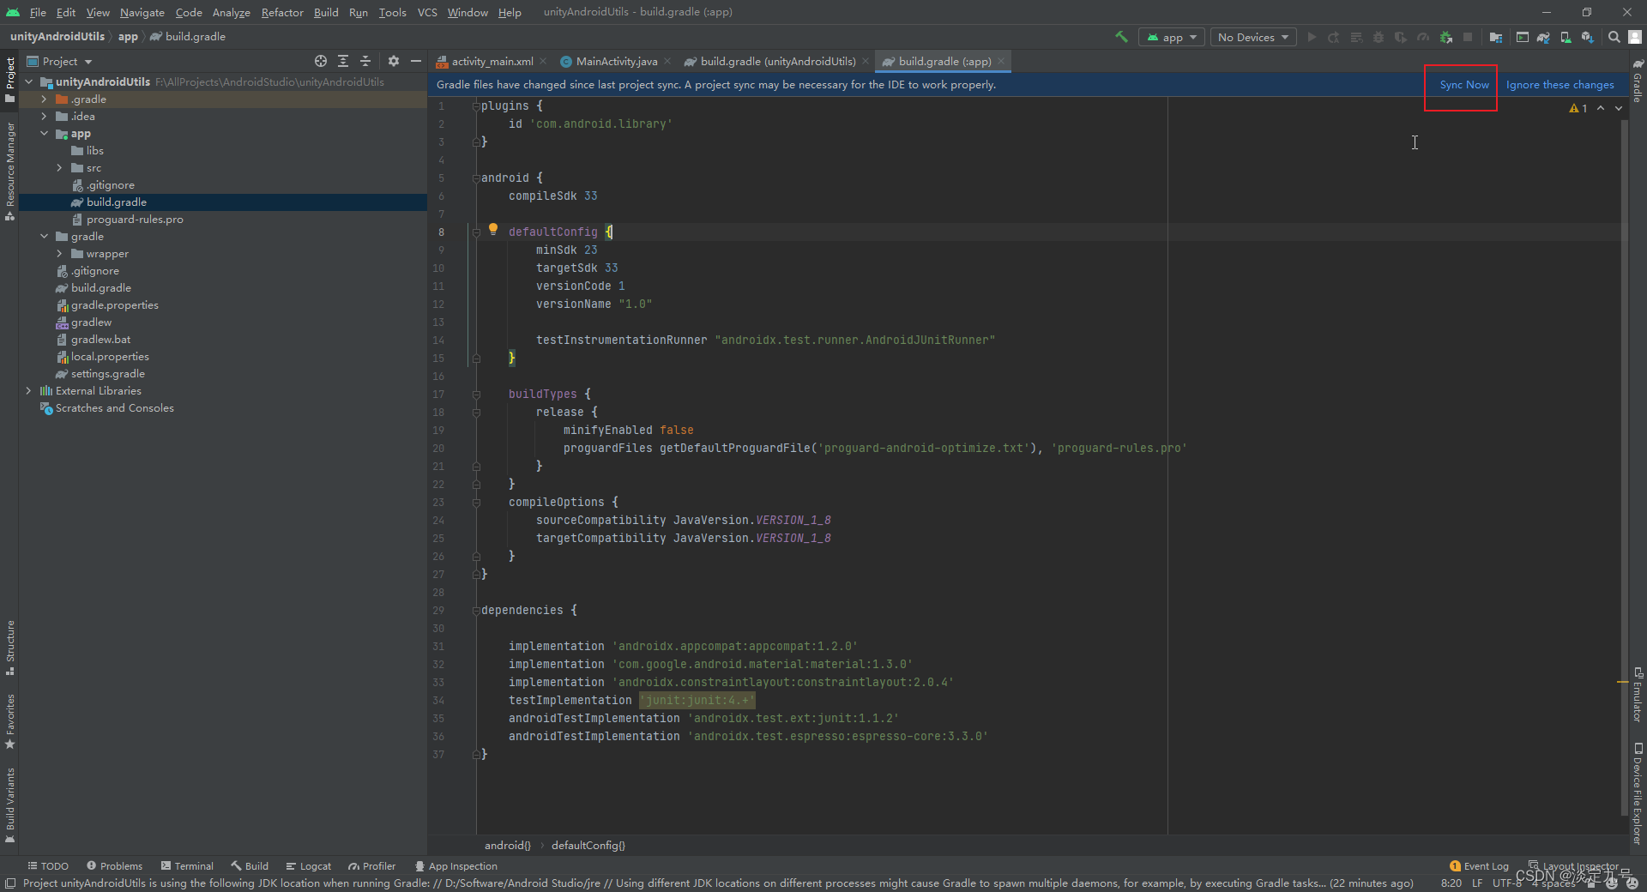The width and height of the screenshot is (1647, 892).
Task: Click Select Opened File crosshair icon
Action: pyautogui.click(x=321, y=61)
